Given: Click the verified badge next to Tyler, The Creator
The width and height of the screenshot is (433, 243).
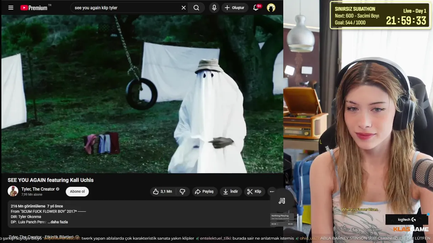Looking at the screenshot, I should (x=58, y=189).
